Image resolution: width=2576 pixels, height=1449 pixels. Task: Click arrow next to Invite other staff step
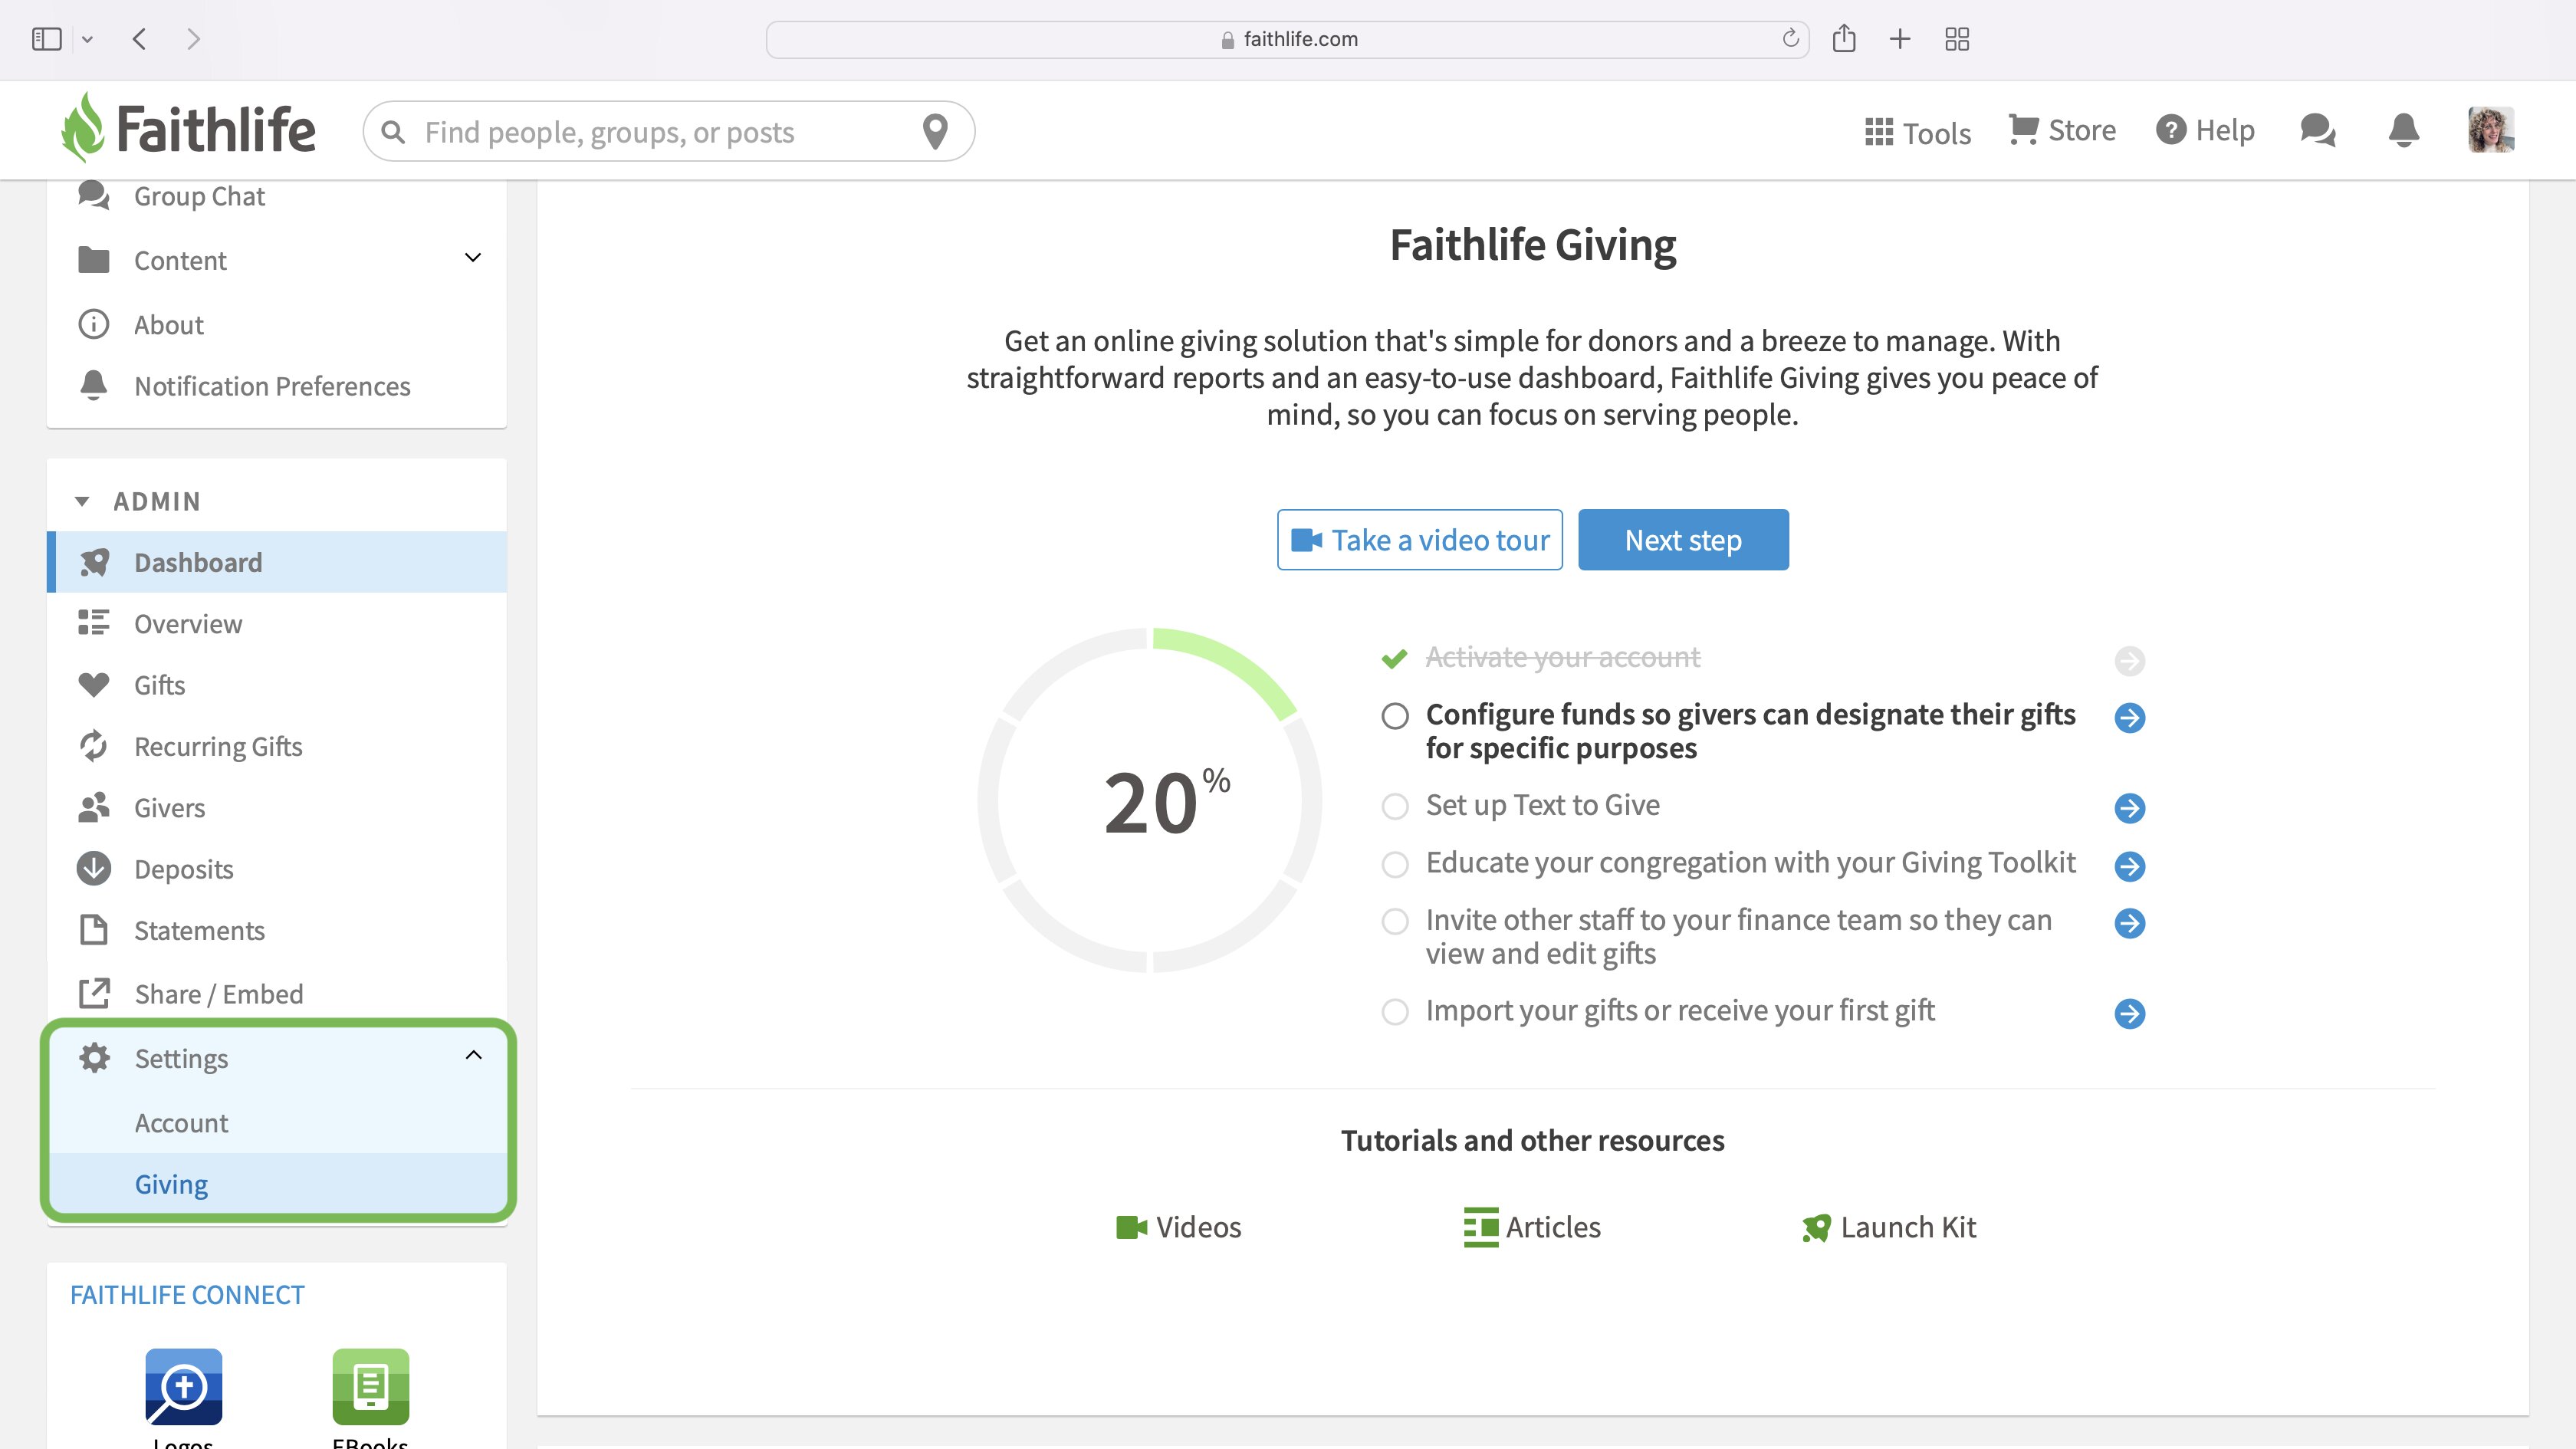2130,923
